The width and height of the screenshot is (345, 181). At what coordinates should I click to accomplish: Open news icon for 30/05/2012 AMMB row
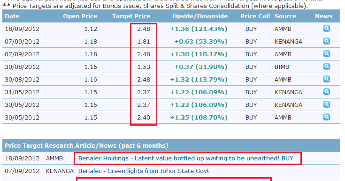327,117
